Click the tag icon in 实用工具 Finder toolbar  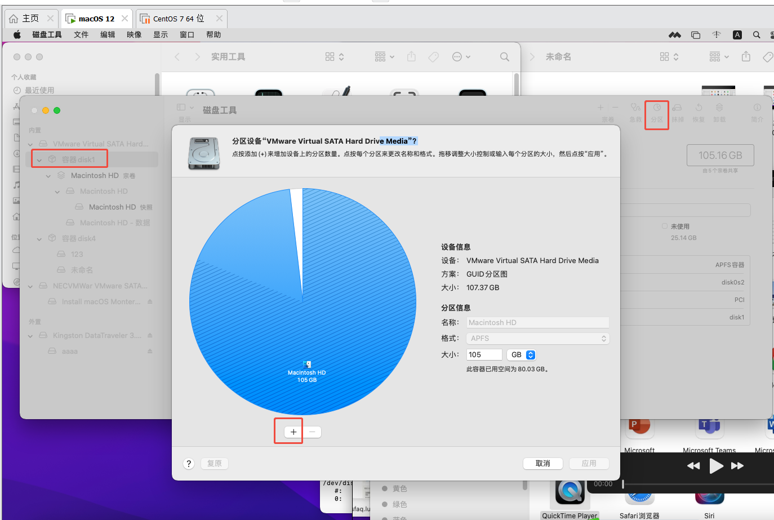pos(434,57)
